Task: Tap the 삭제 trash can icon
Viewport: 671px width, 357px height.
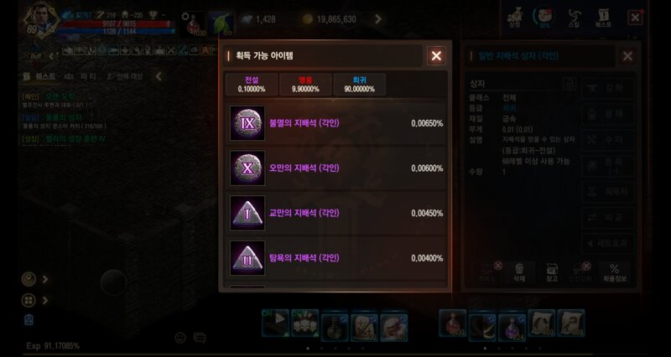Action: 519,272
